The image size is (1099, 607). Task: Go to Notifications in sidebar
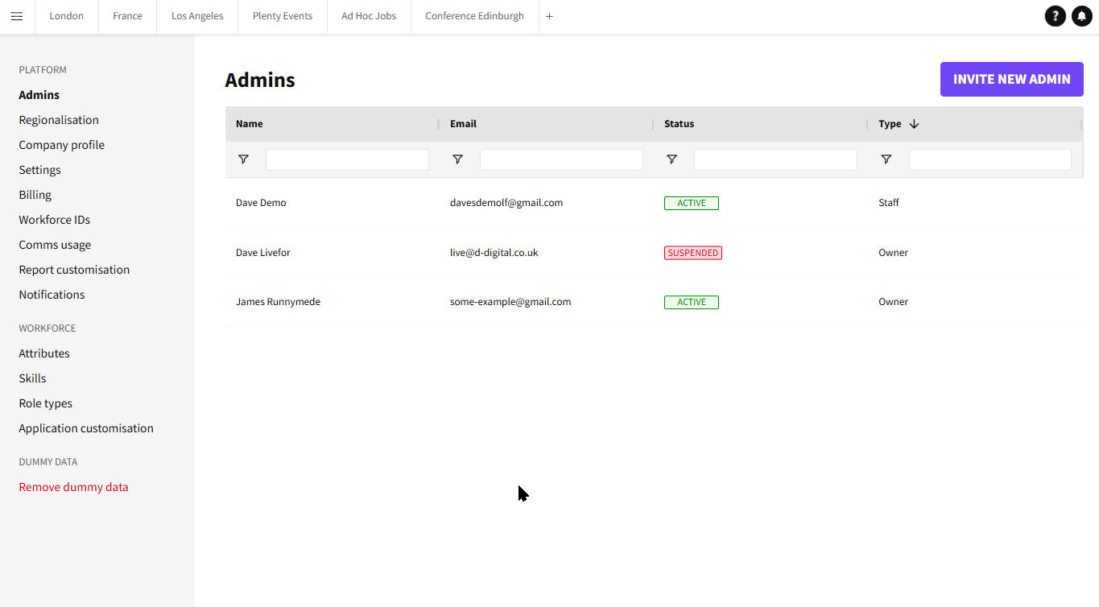pyautogui.click(x=52, y=295)
